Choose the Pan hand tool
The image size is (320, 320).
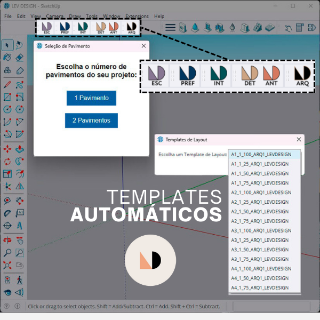[x=20, y=240]
